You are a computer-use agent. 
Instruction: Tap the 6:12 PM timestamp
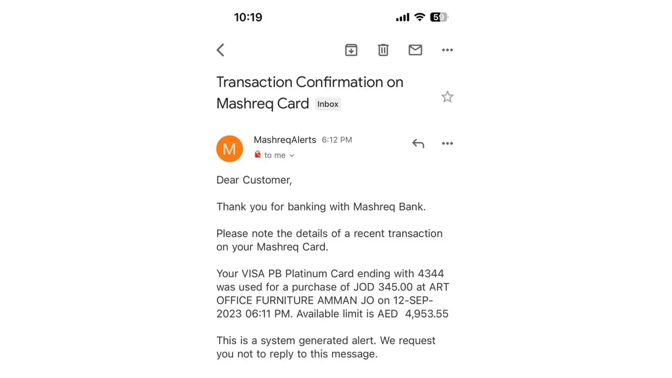(x=337, y=140)
